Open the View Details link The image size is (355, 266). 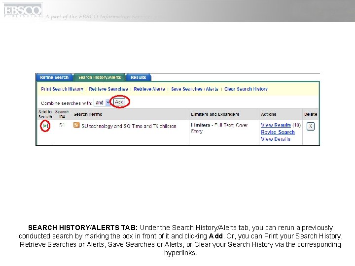click(x=276, y=139)
